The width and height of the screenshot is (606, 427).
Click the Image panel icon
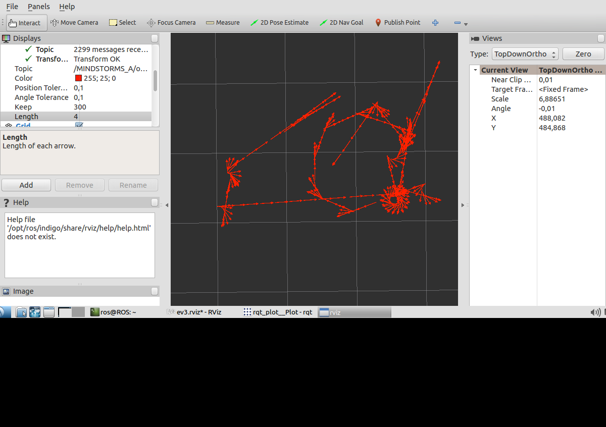(x=6, y=291)
